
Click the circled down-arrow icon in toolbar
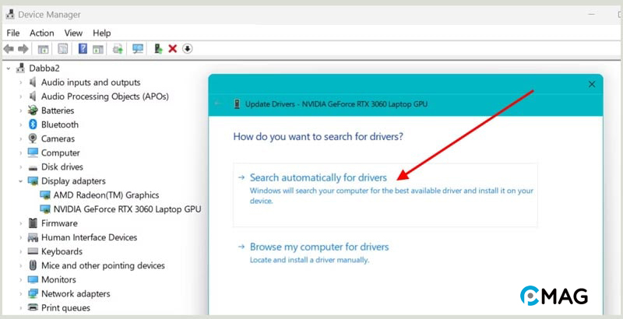188,49
